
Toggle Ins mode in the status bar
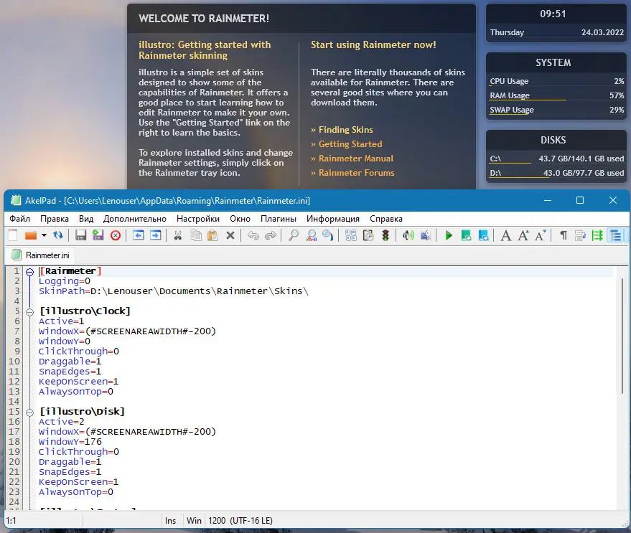[170, 521]
